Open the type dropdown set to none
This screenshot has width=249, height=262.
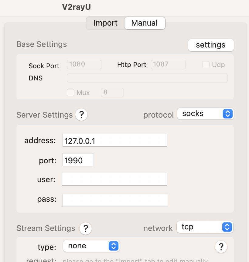[x=91, y=246]
